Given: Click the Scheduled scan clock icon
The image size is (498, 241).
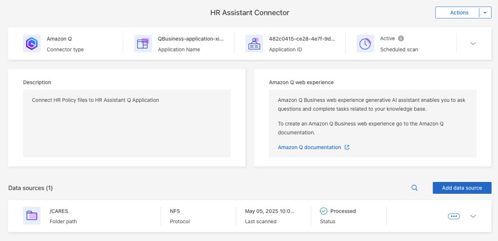Looking at the screenshot, I should [365, 44].
